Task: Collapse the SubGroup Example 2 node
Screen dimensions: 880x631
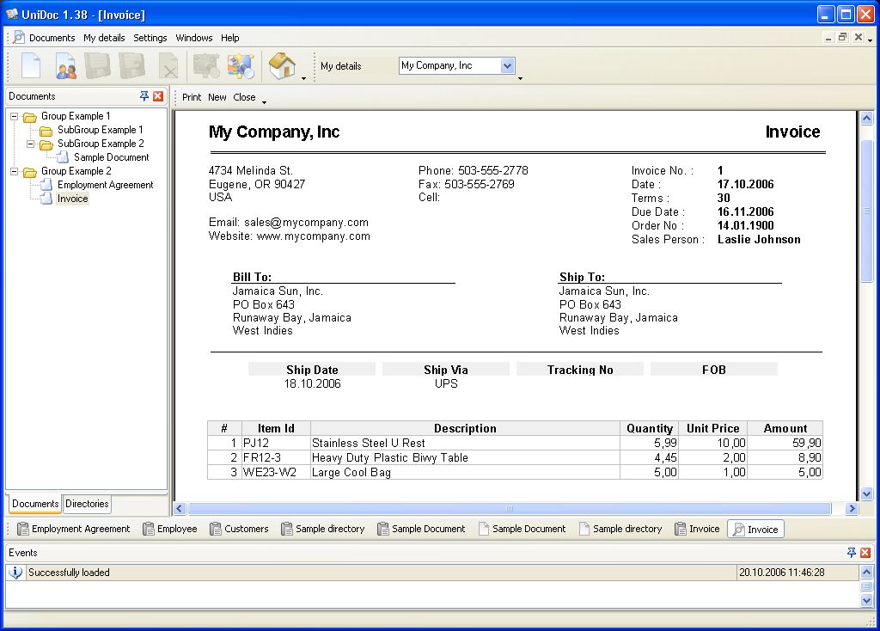Action: [x=31, y=144]
